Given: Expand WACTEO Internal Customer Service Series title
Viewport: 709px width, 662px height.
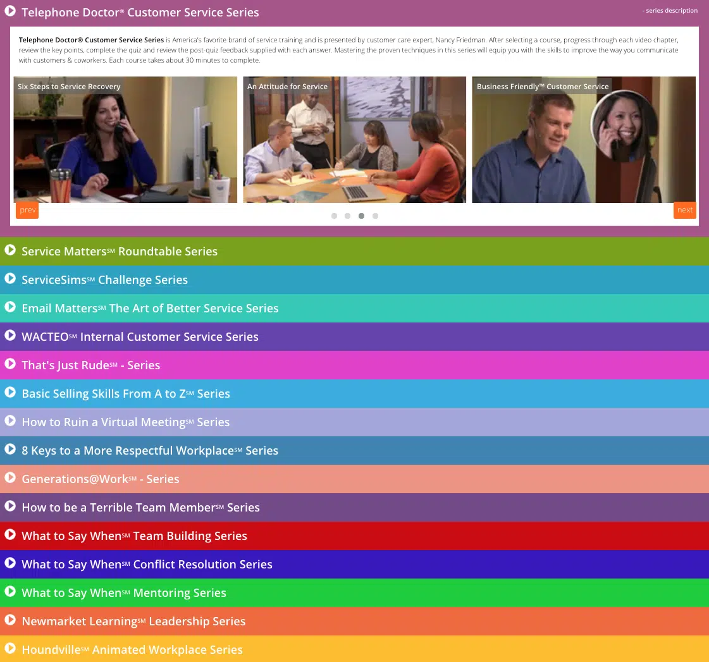Looking at the screenshot, I should click(140, 337).
